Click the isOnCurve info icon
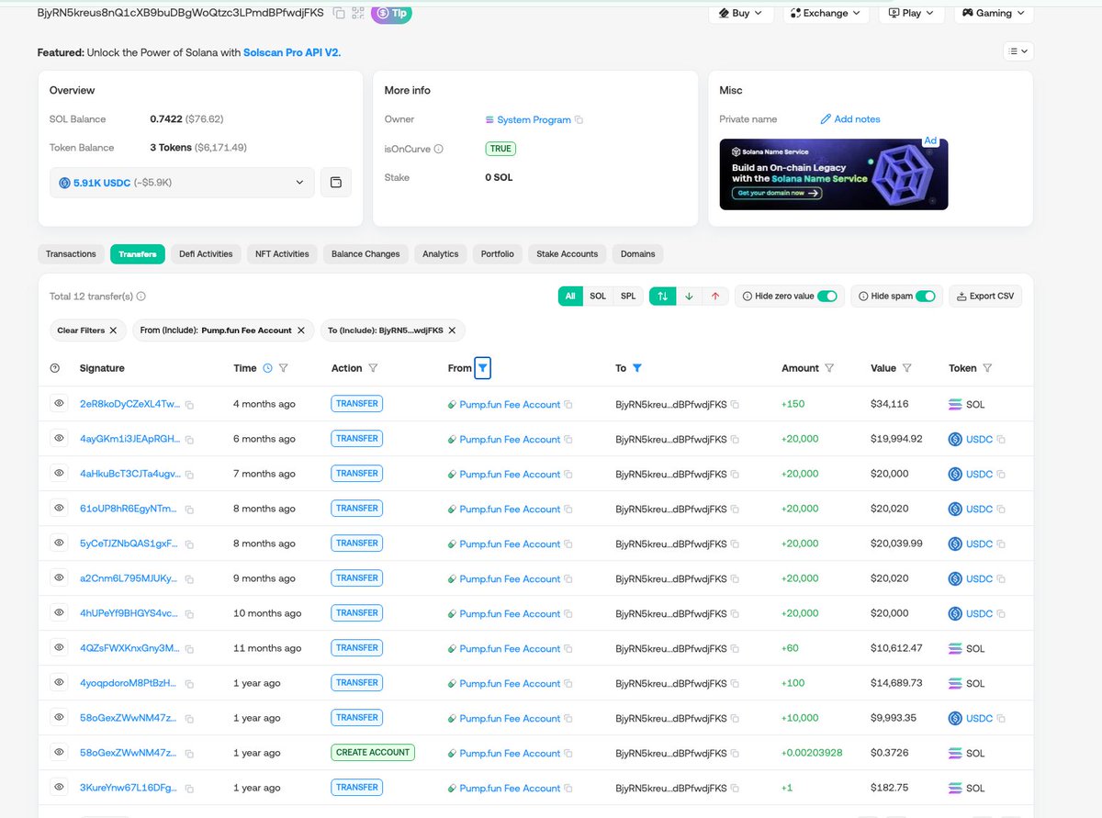The image size is (1102, 818). (438, 149)
